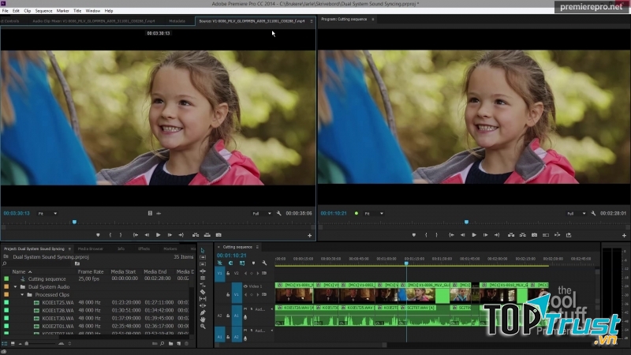This screenshot has width=631, height=355.
Task: Create new bin in Project panel
Action: [x=171, y=344]
